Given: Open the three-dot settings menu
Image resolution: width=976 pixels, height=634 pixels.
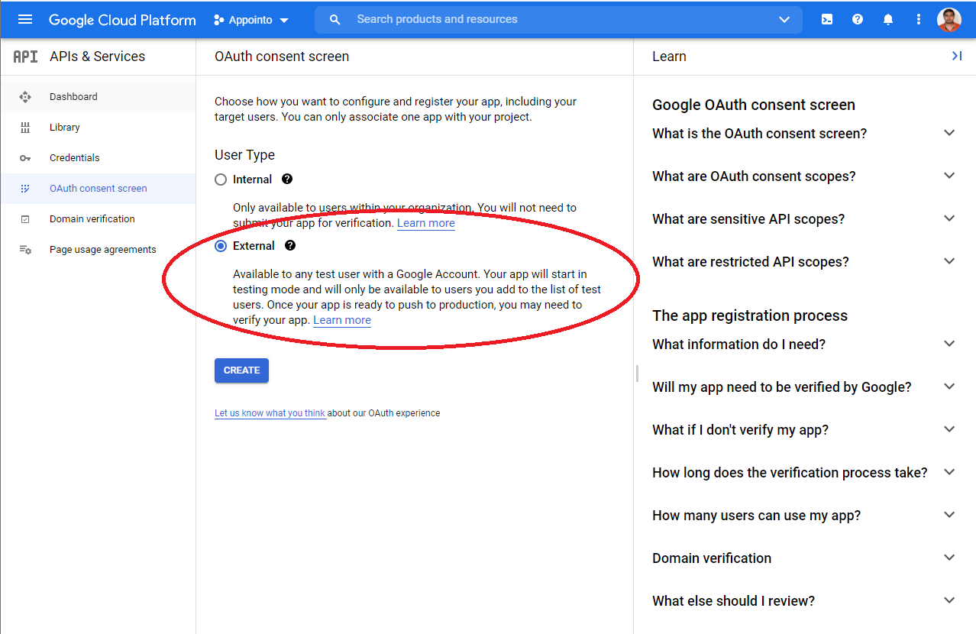Looking at the screenshot, I should pyautogui.click(x=919, y=20).
